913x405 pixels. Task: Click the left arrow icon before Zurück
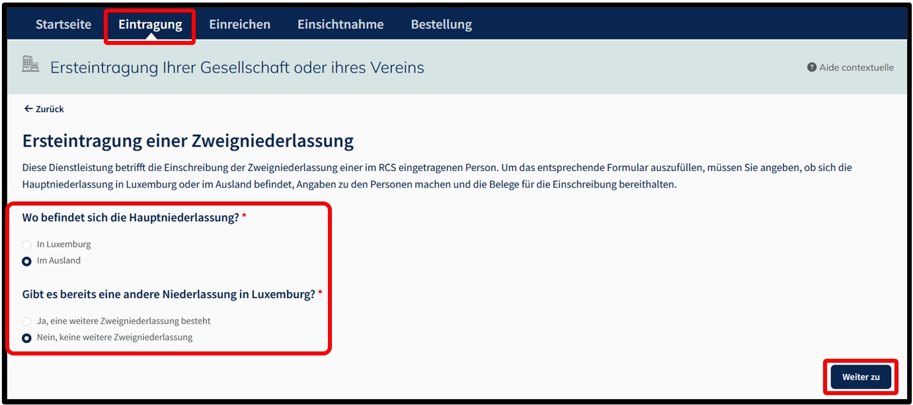[x=28, y=108]
